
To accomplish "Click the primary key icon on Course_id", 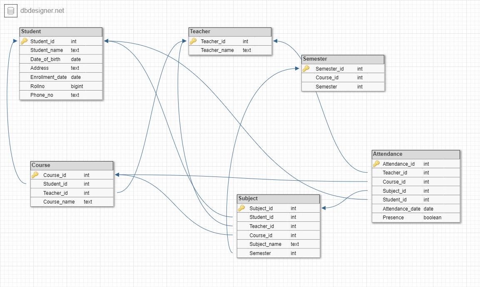I will 35,175.
